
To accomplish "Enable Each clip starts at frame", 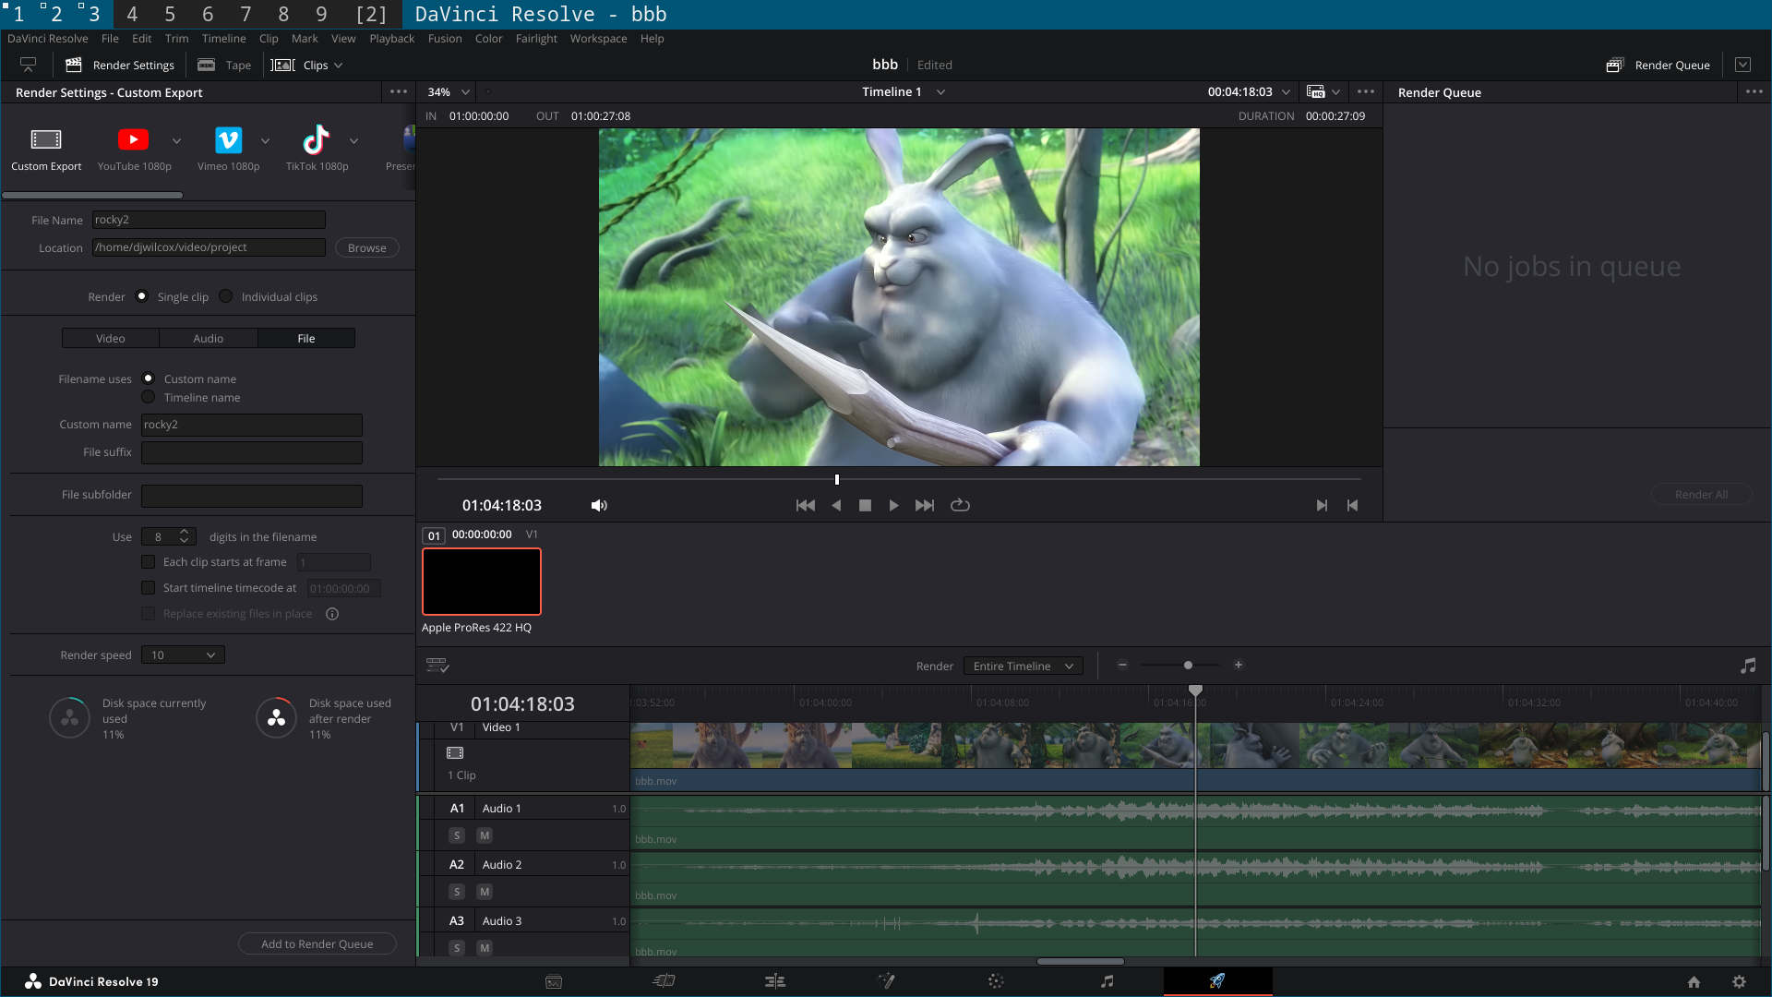I will [x=148, y=562].
